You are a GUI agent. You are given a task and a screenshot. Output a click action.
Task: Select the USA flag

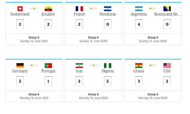(x=167, y=66)
